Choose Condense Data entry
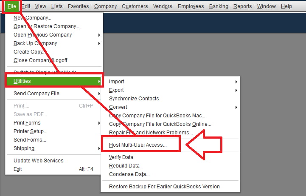 [x=170, y=174]
